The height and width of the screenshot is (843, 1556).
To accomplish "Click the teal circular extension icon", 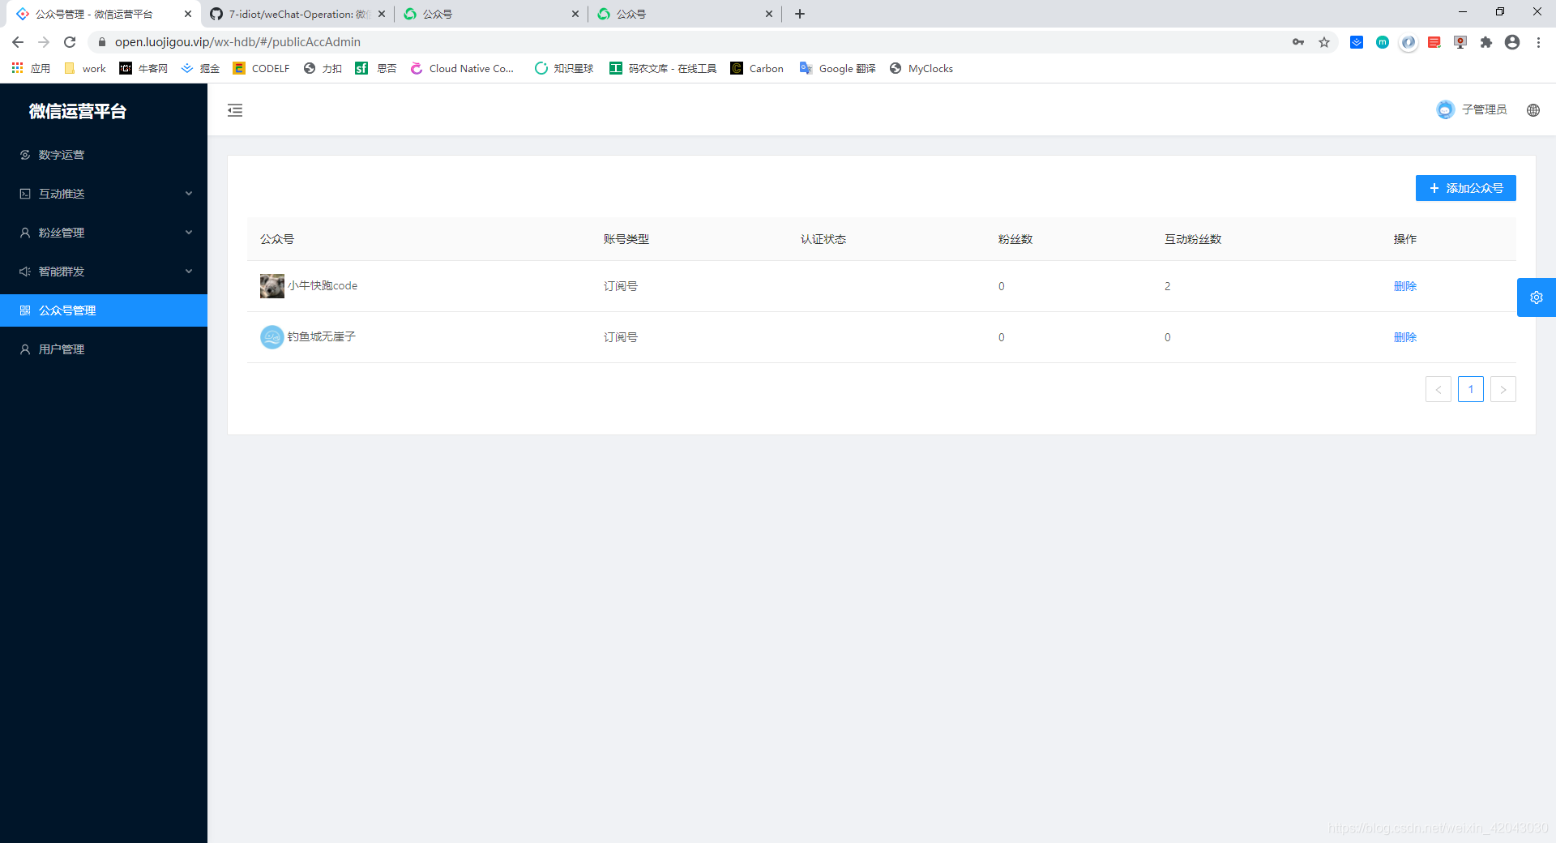I will [x=1383, y=42].
